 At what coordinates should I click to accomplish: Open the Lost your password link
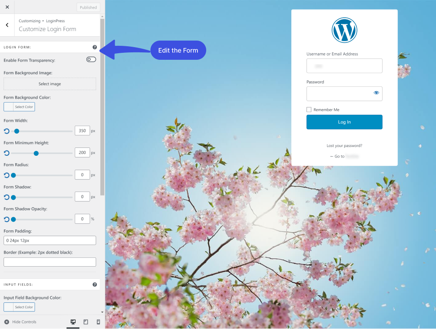pos(344,146)
